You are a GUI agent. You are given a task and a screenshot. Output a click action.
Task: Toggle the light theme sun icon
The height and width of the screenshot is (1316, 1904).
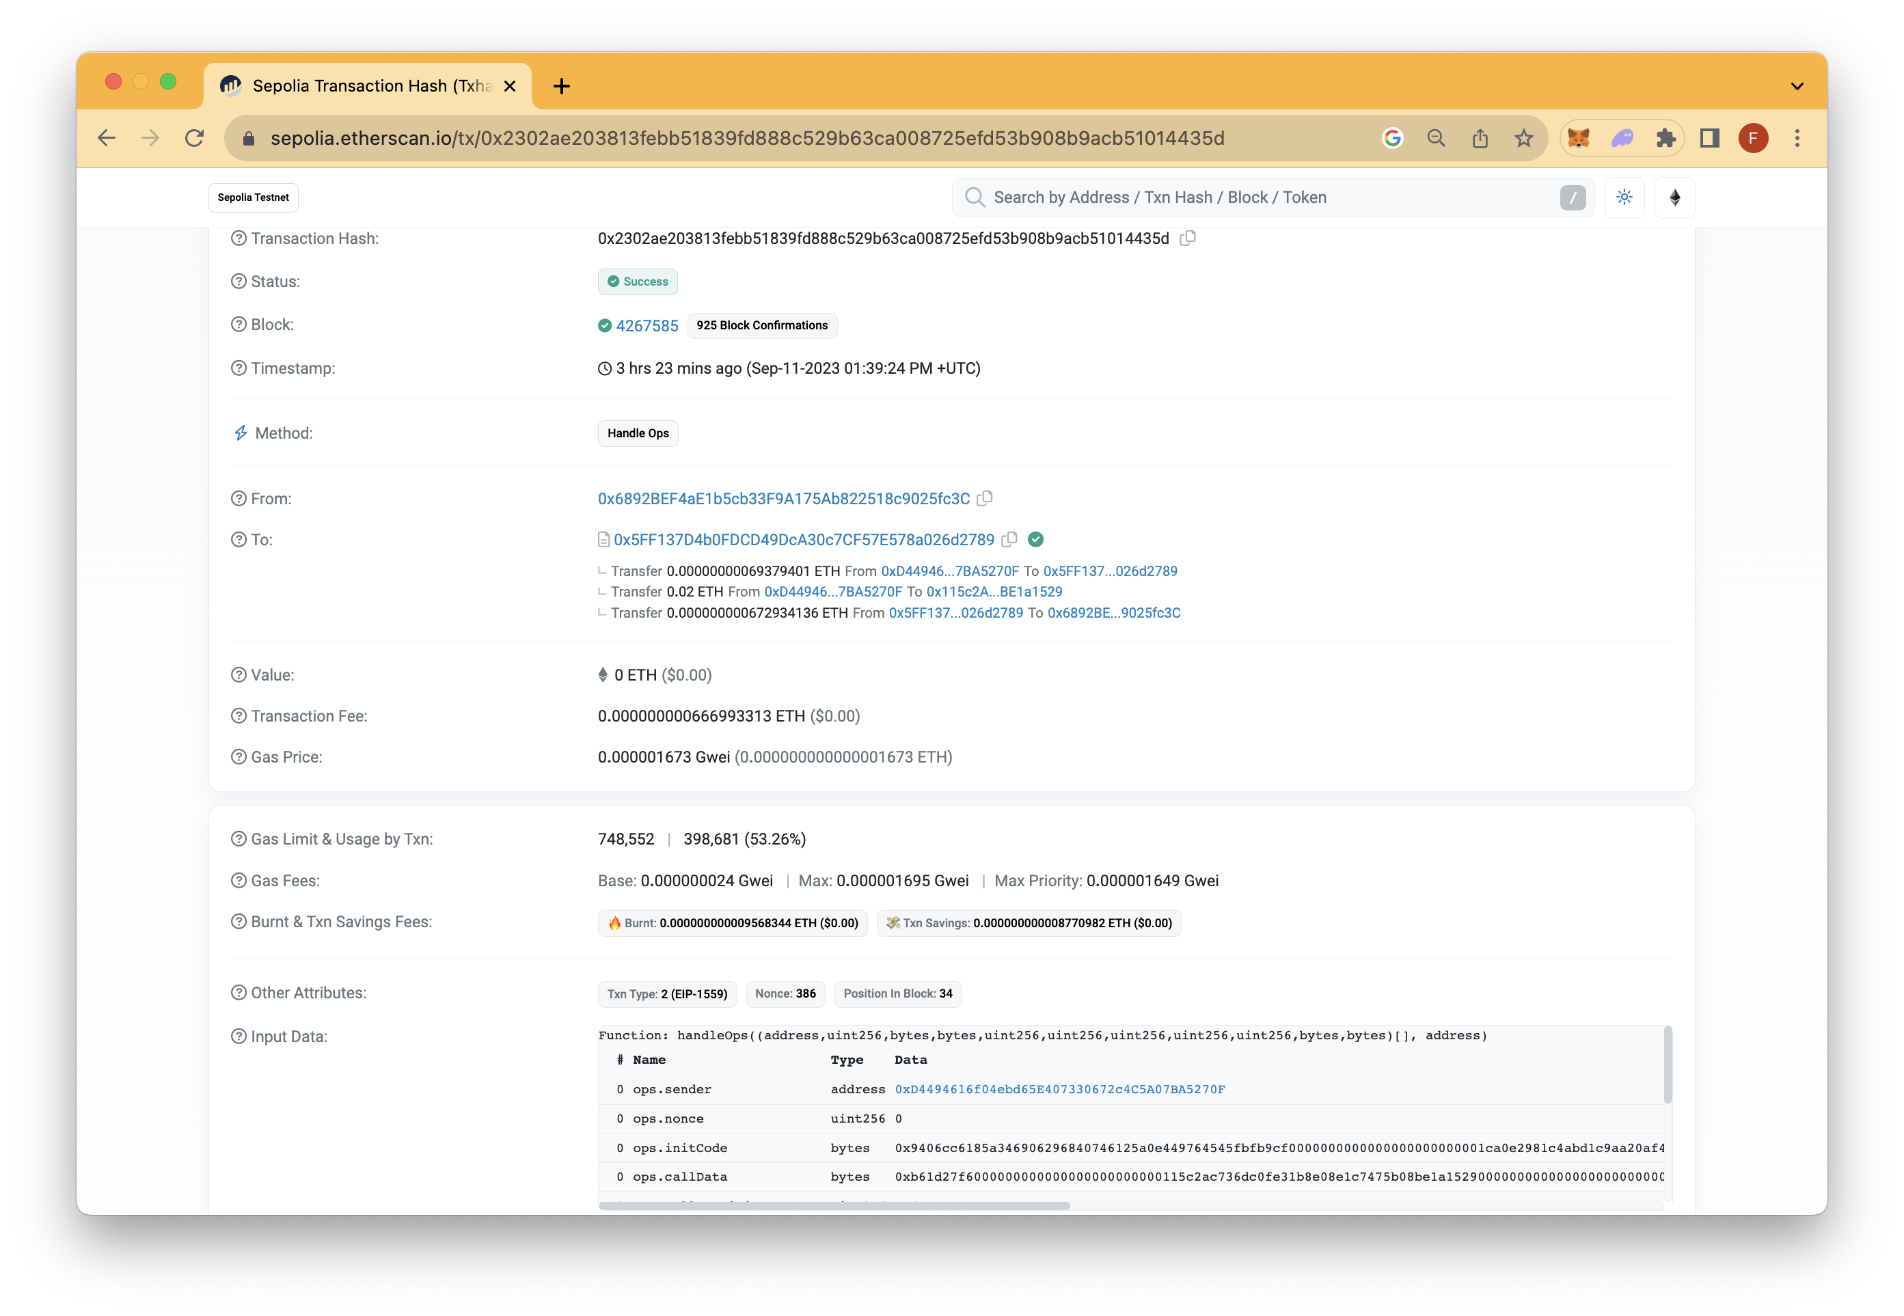(1624, 197)
